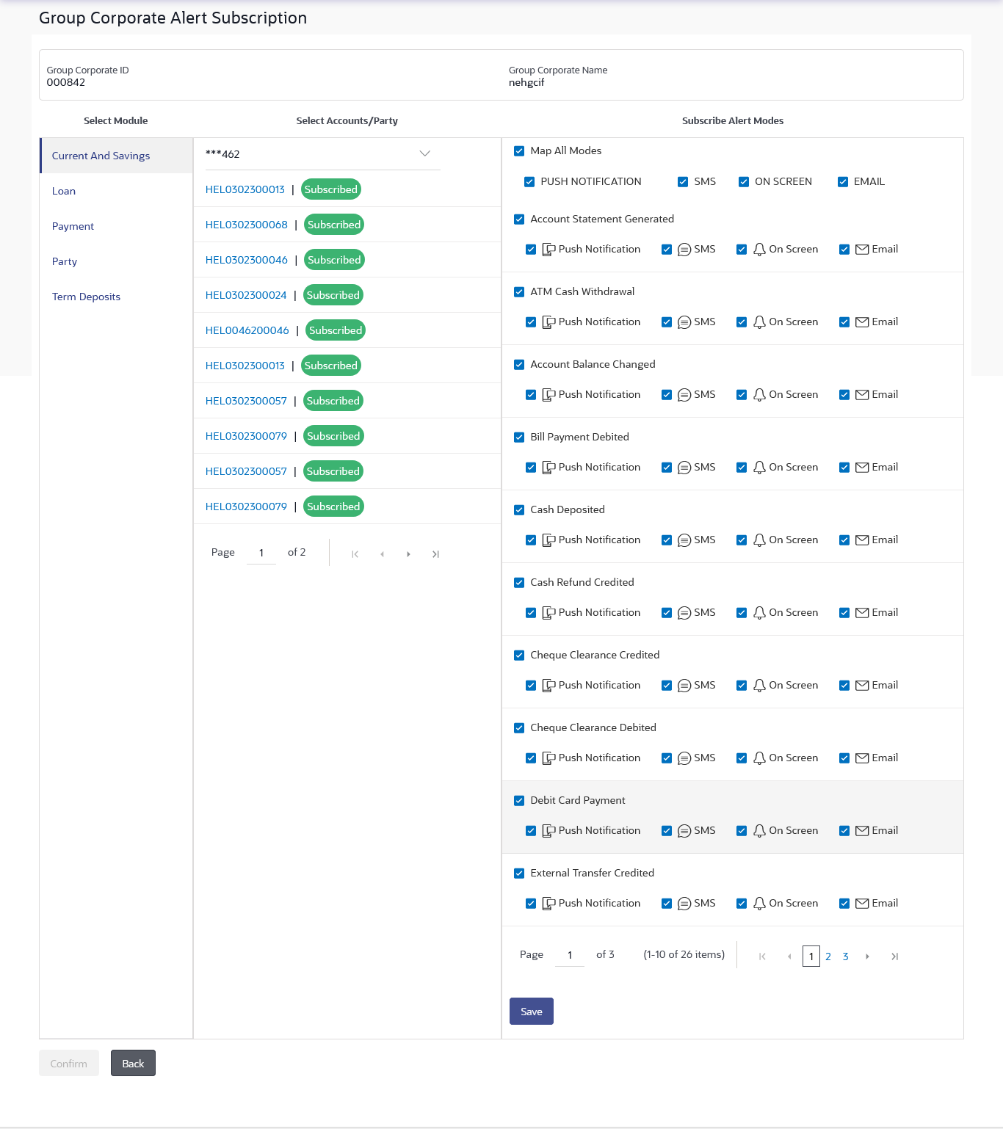Click the Save button
Image resolution: width=1003 pixels, height=1129 pixels.
[x=532, y=1012]
